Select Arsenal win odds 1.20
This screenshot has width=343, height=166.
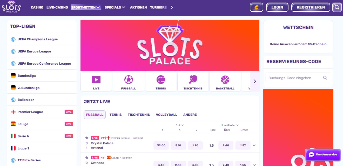[x=195, y=145]
